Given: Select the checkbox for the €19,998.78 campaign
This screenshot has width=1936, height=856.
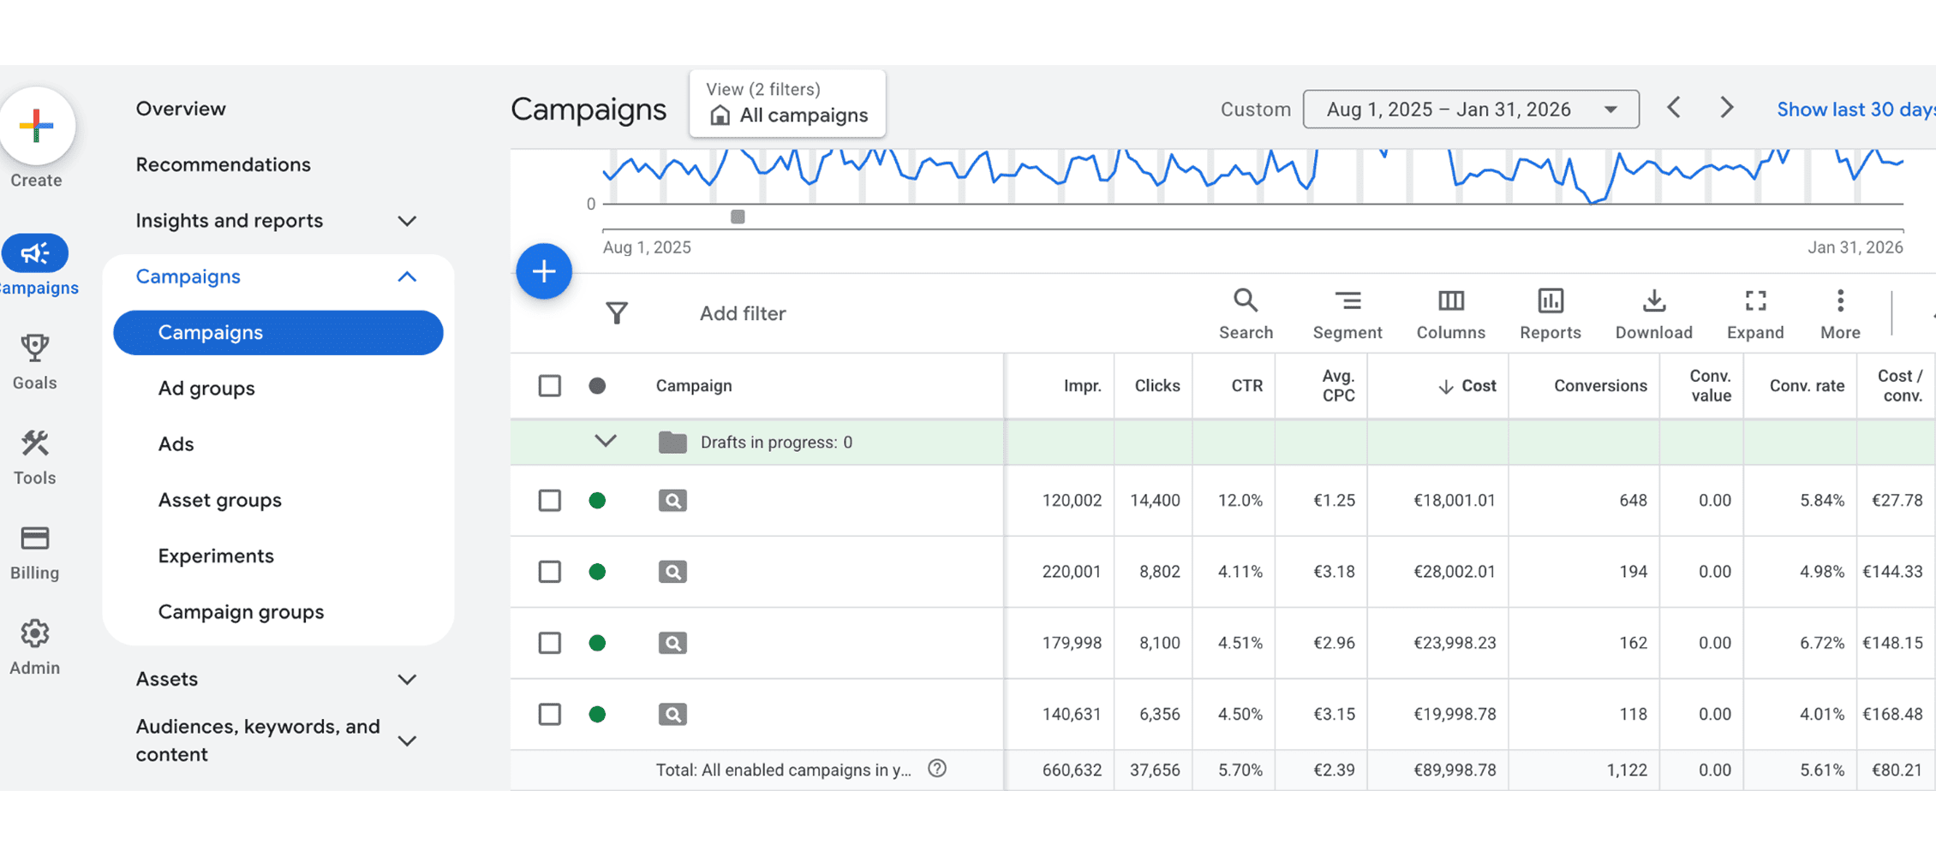Looking at the screenshot, I should click(550, 714).
